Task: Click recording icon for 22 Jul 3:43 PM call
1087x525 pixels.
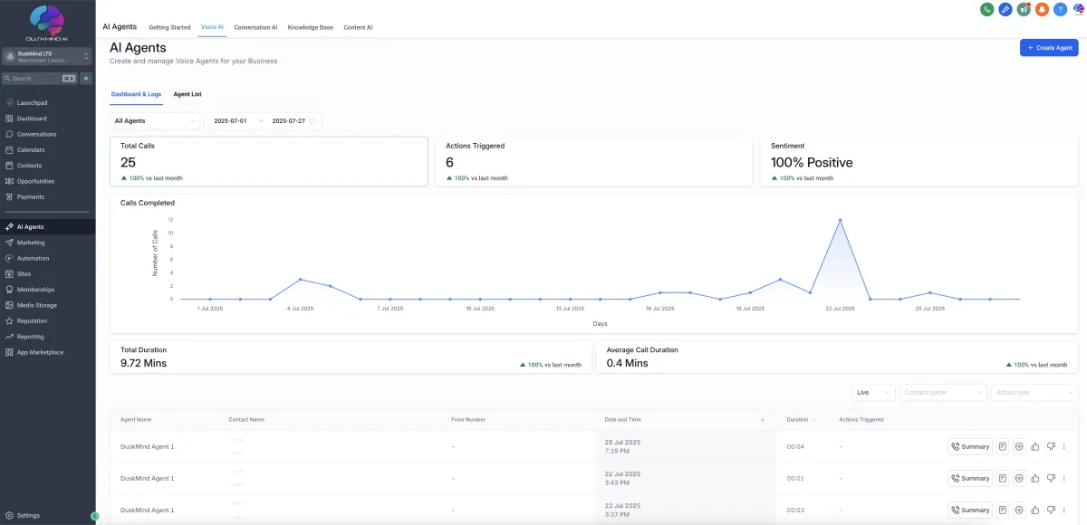Action: pos(1019,478)
